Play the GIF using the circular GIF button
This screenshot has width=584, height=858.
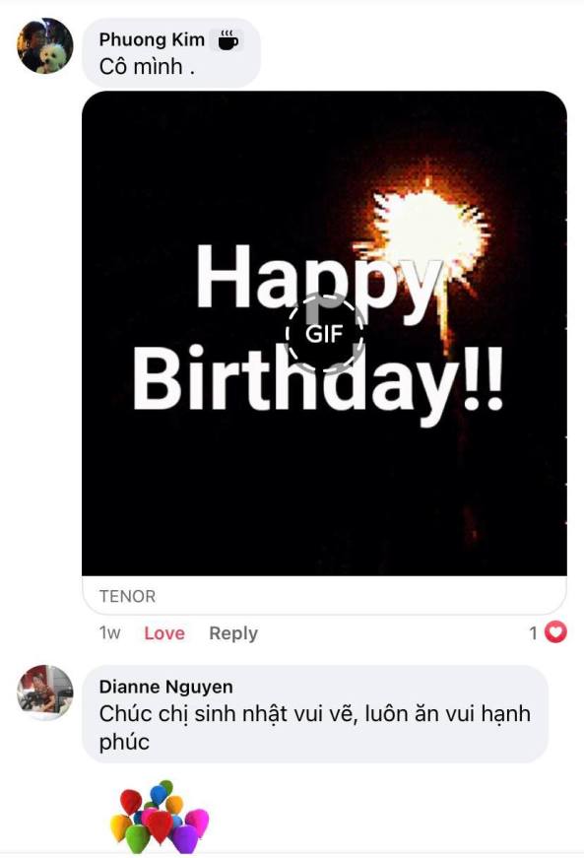coord(324,333)
